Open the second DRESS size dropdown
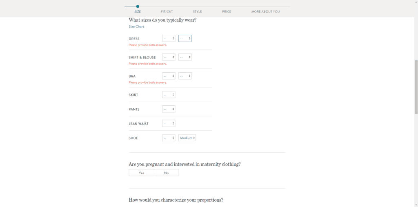 point(185,38)
